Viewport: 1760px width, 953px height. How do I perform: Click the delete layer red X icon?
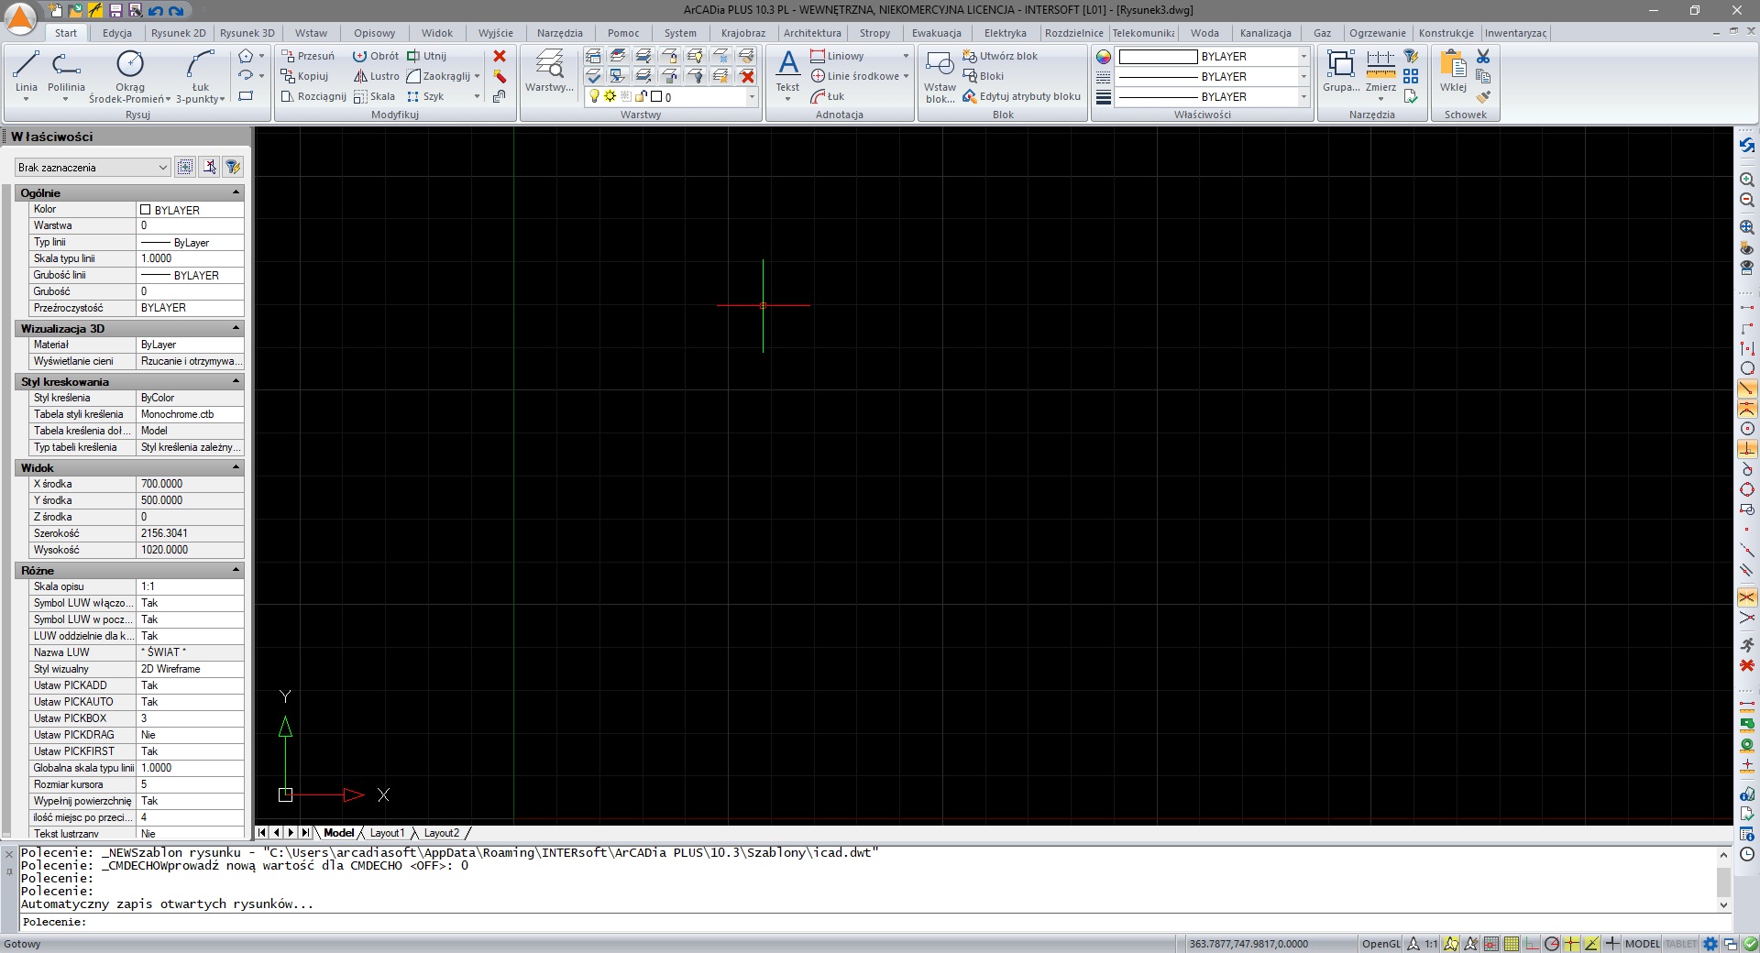(x=747, y=76)
